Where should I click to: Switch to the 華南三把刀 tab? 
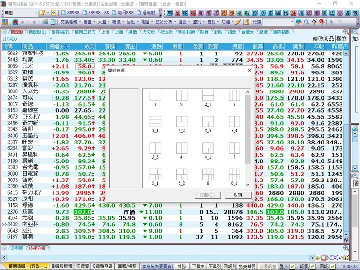pos(85,32)
